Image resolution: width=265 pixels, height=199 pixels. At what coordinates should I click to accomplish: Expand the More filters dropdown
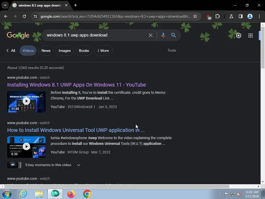click(x=103, y=51)
